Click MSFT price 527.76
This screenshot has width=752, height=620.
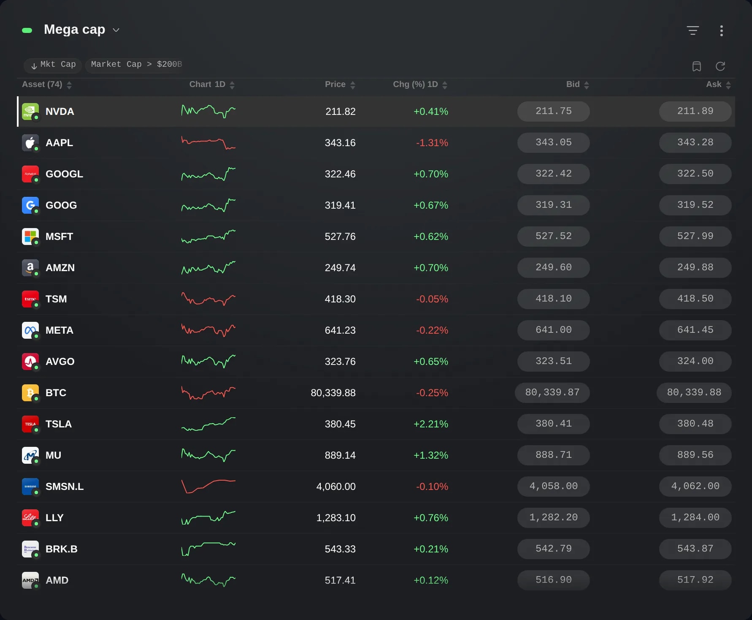pos(340,237)
